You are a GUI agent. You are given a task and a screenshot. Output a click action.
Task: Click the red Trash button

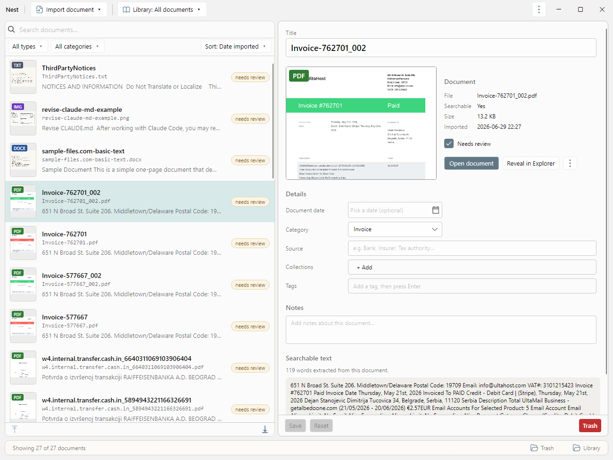tap(590, 426)
